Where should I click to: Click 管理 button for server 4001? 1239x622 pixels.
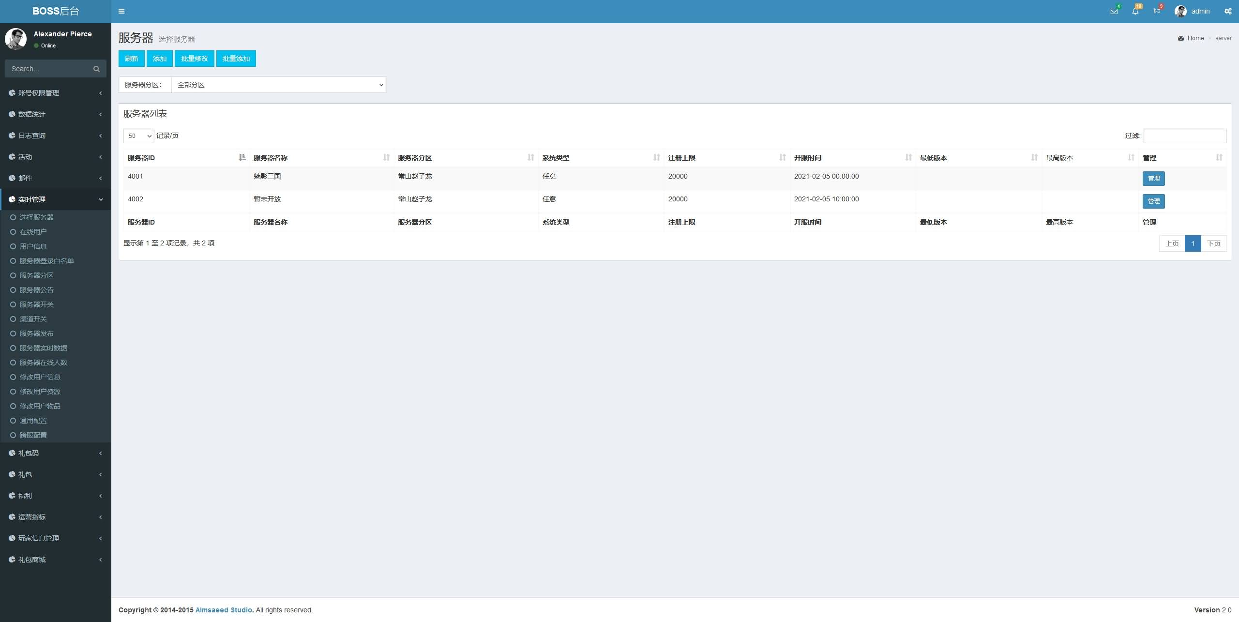point(1153,178)
